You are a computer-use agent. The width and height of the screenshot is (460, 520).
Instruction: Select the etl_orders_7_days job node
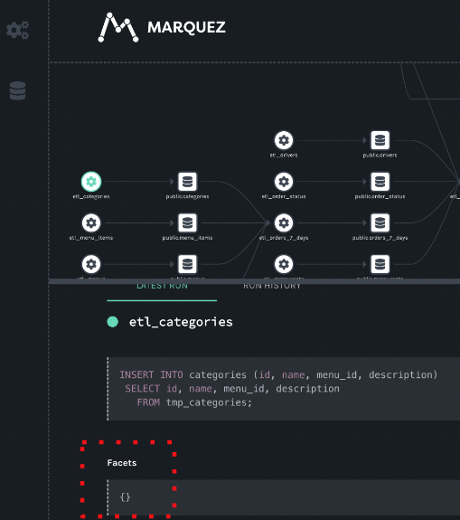point(284,222)
